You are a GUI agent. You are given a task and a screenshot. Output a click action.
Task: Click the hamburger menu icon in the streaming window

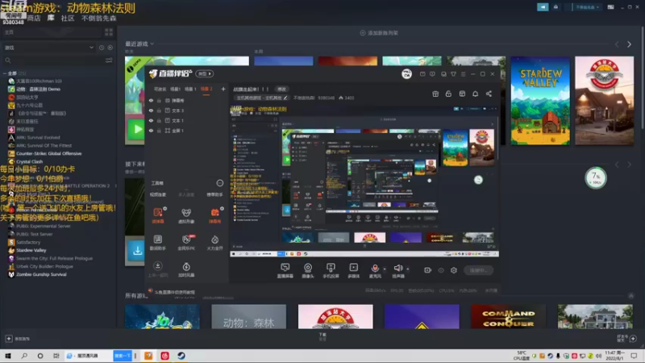click(x=463, y=74)
